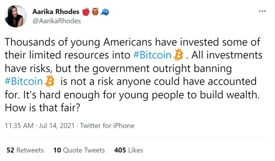The height and width of the screenshot is (161, 275).
Task: Click the Jul 14, 2021 date
Action: [x=57, y=126]
